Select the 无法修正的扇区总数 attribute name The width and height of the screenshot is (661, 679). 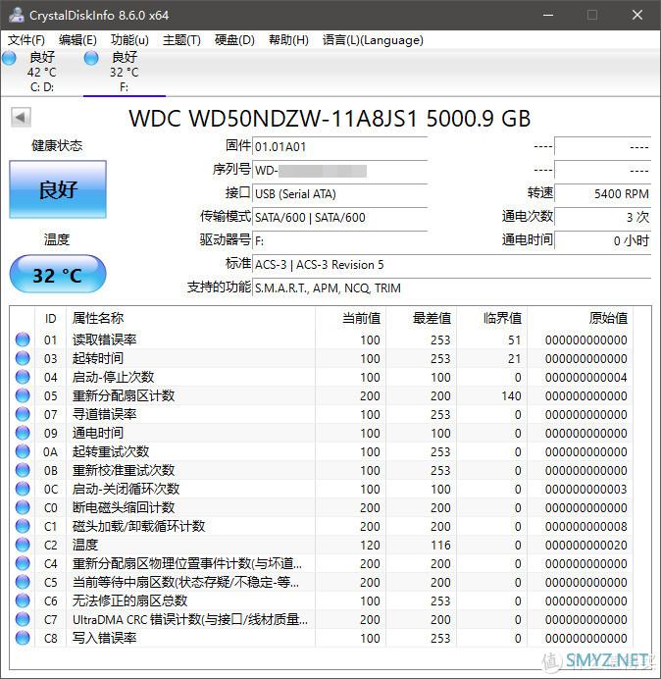click(x=129, y=601)
